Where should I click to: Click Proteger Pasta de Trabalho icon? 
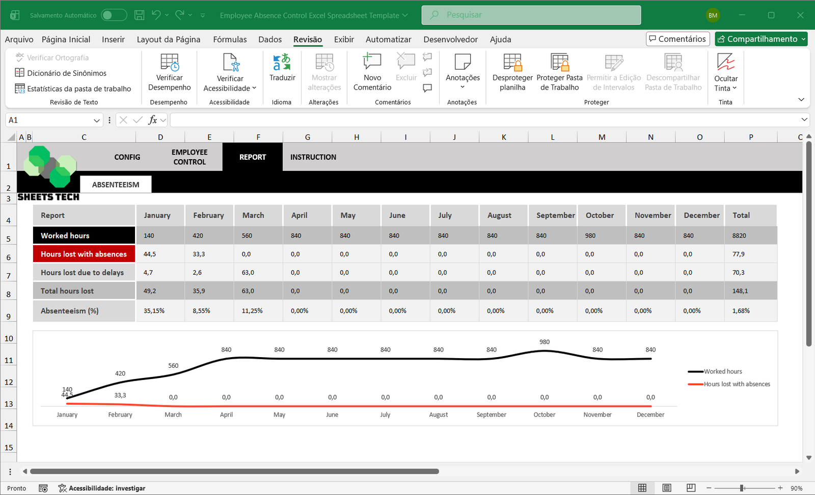point(559,63)
